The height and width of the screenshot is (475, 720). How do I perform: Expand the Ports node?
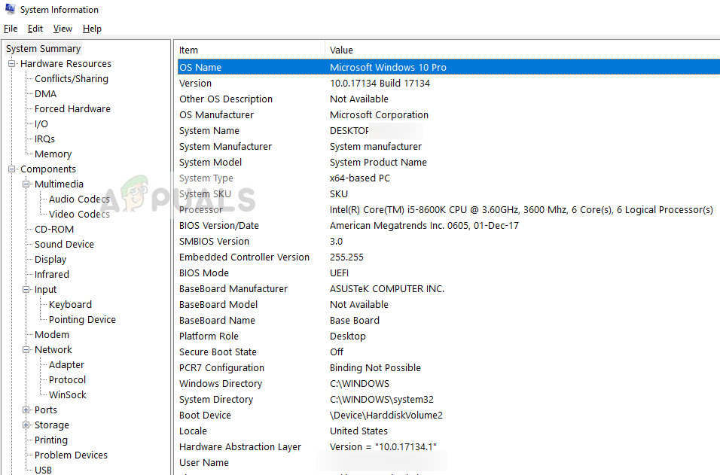tap(26, 410)
